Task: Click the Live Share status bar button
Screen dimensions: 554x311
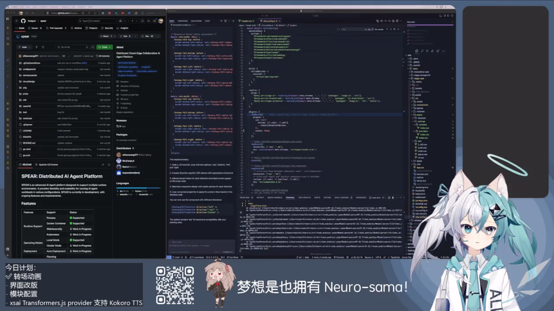Action: point(234,257)
